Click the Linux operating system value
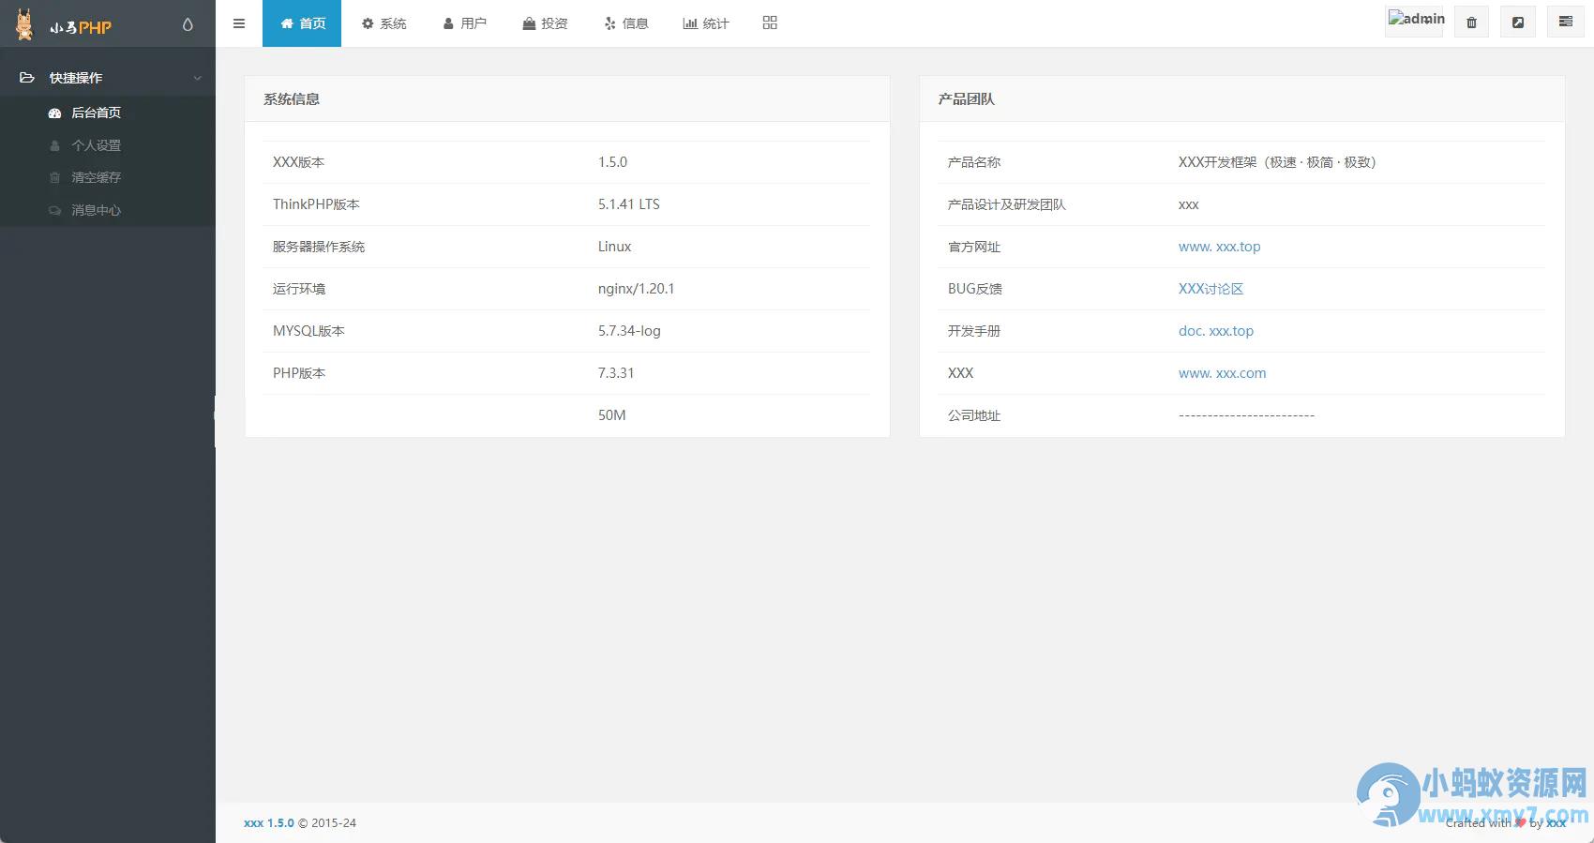 pos(614,247)
